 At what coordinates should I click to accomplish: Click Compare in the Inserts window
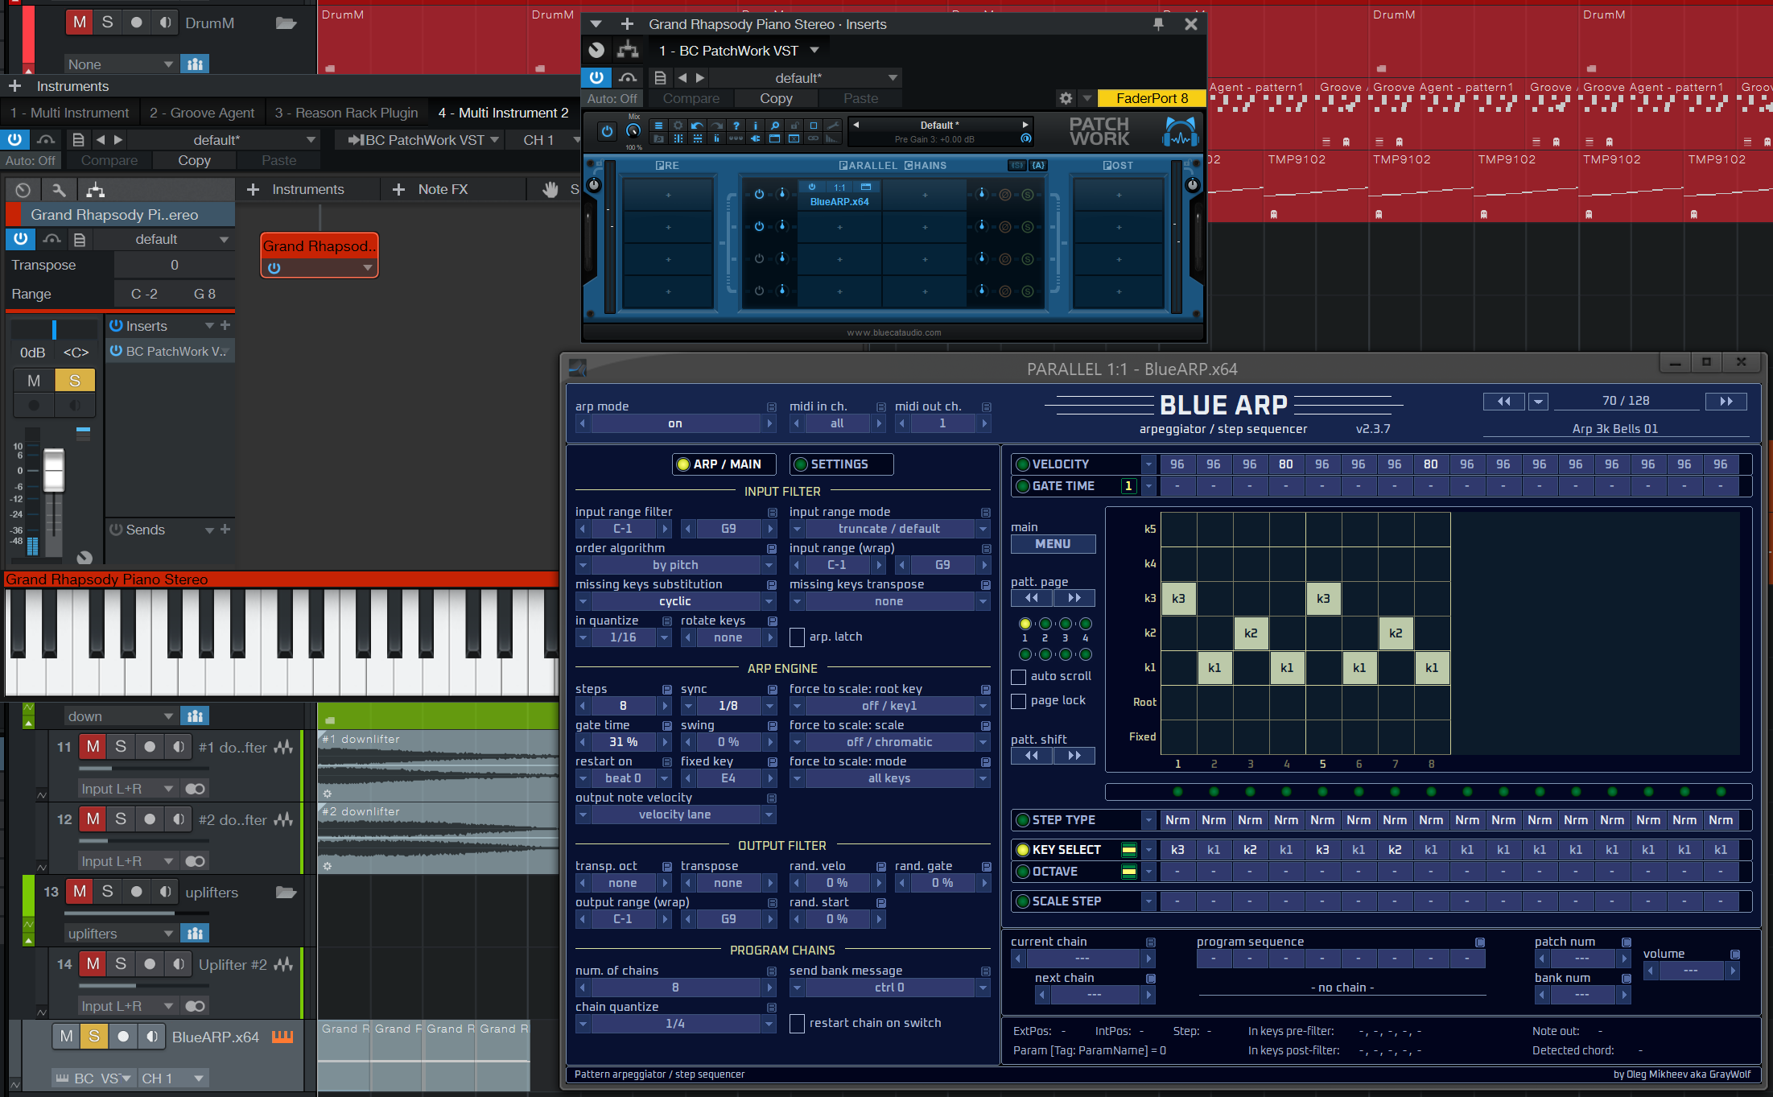click(x=691, y=98)
